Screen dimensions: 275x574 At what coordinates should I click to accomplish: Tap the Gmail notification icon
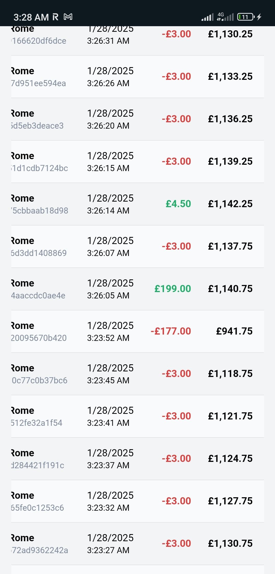[68, 17]
